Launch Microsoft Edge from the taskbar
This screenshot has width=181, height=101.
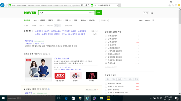click(66, 98)
